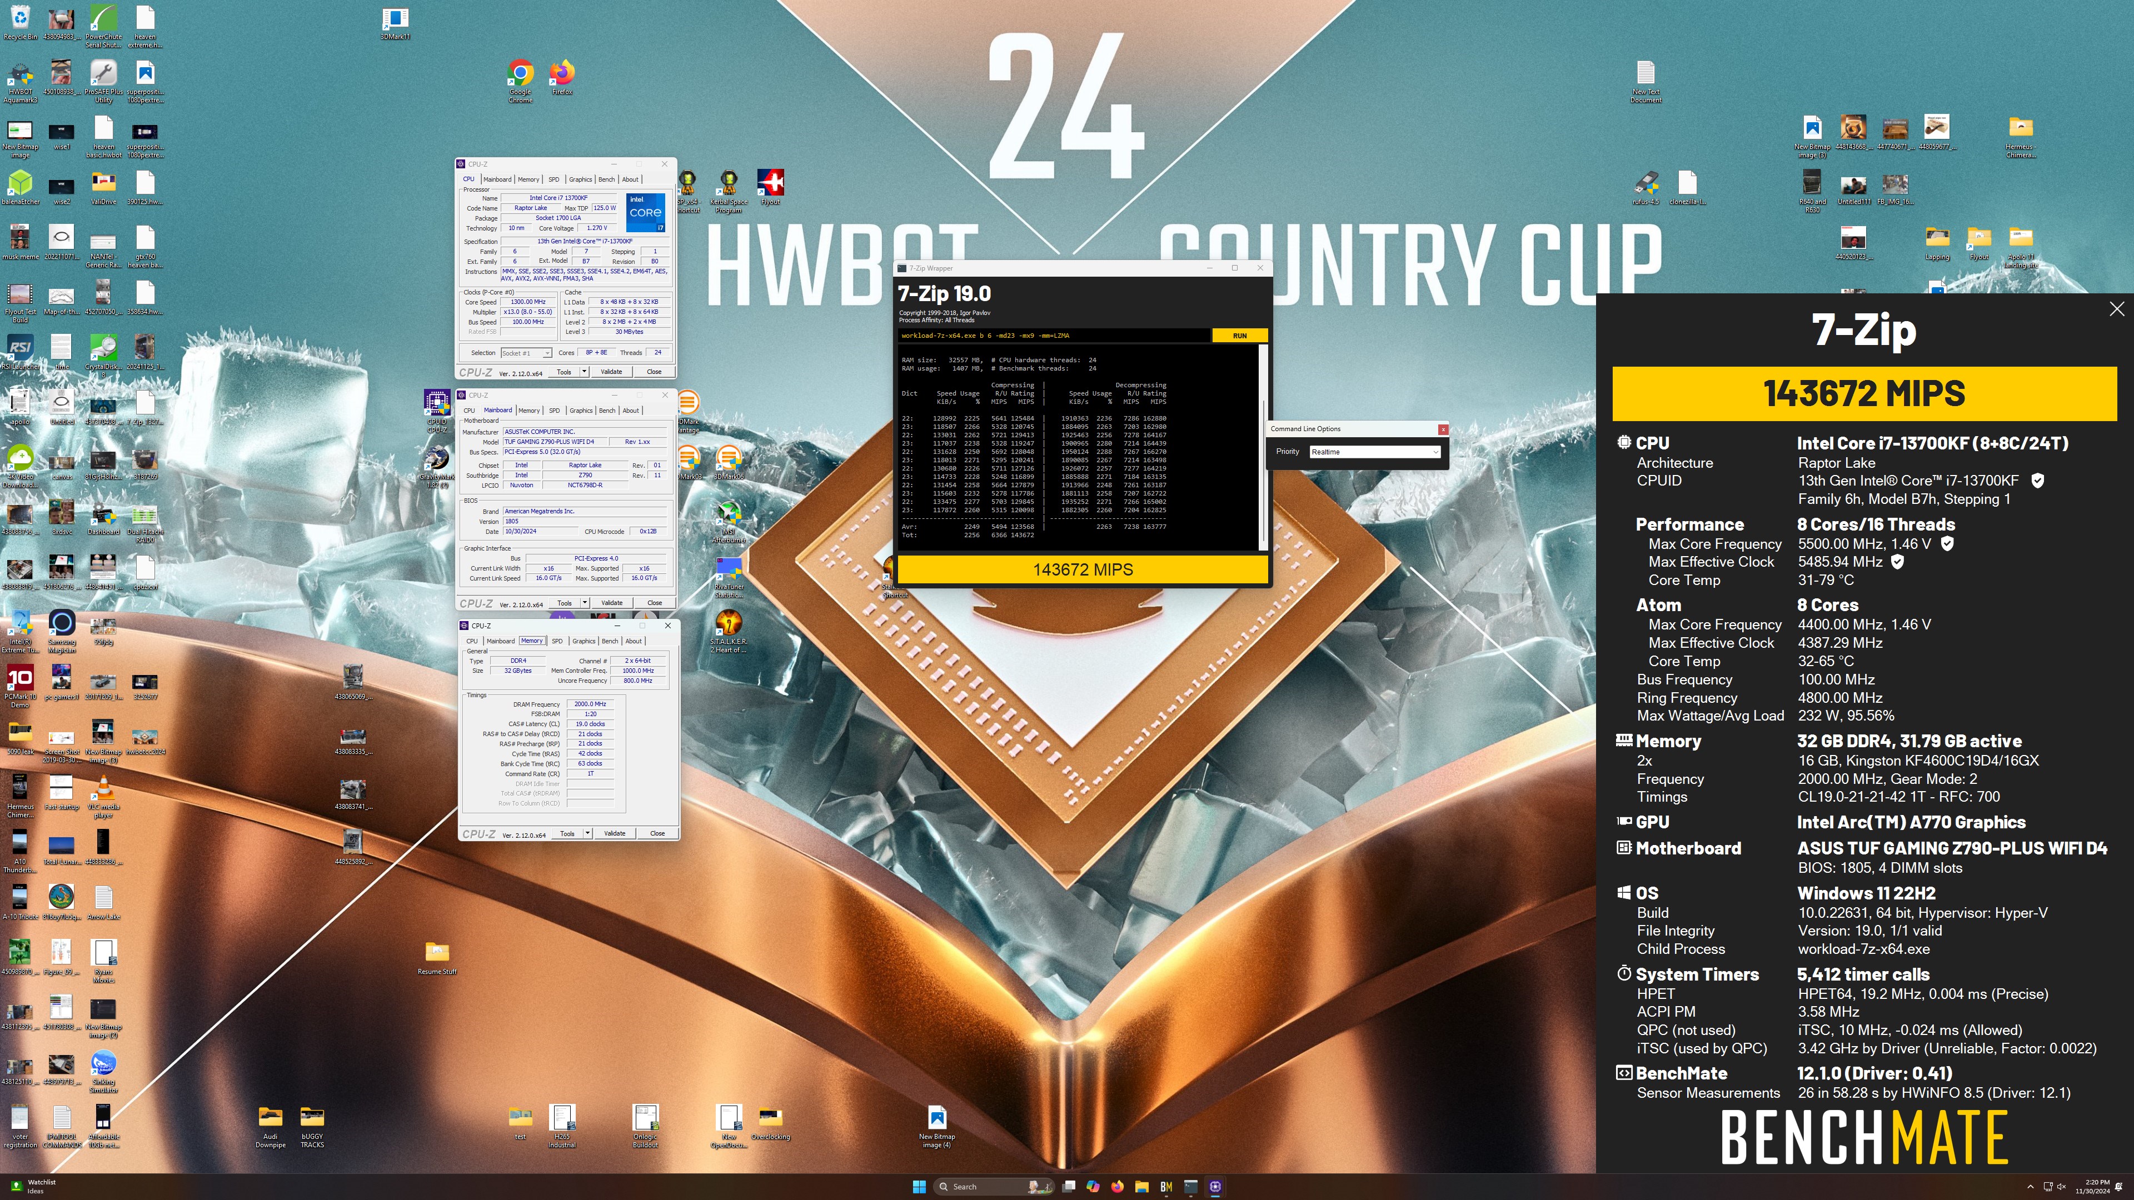
Task: Open the Windows Start menu
Action: 919,1186
